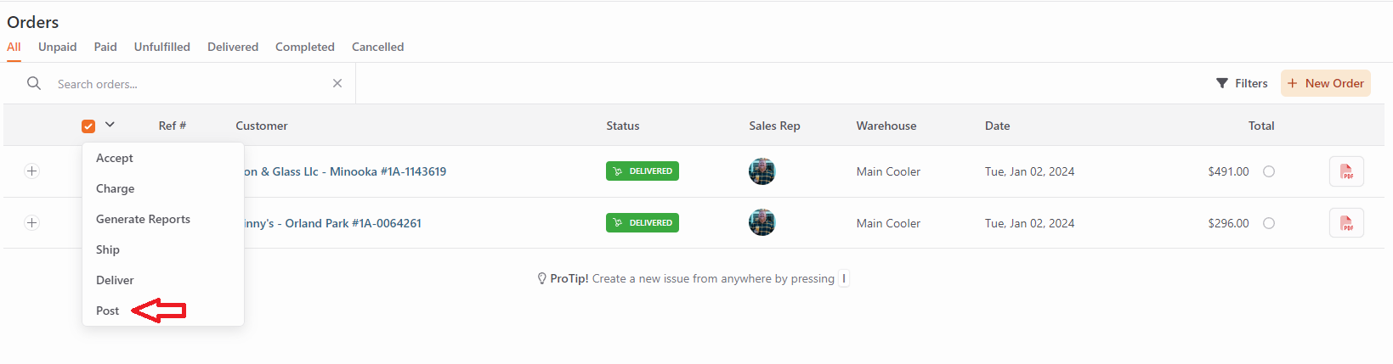Clear the search with the X icon
Image resolution: width=1393 pixels, height=364 pixels.
[x=337, y=83]
